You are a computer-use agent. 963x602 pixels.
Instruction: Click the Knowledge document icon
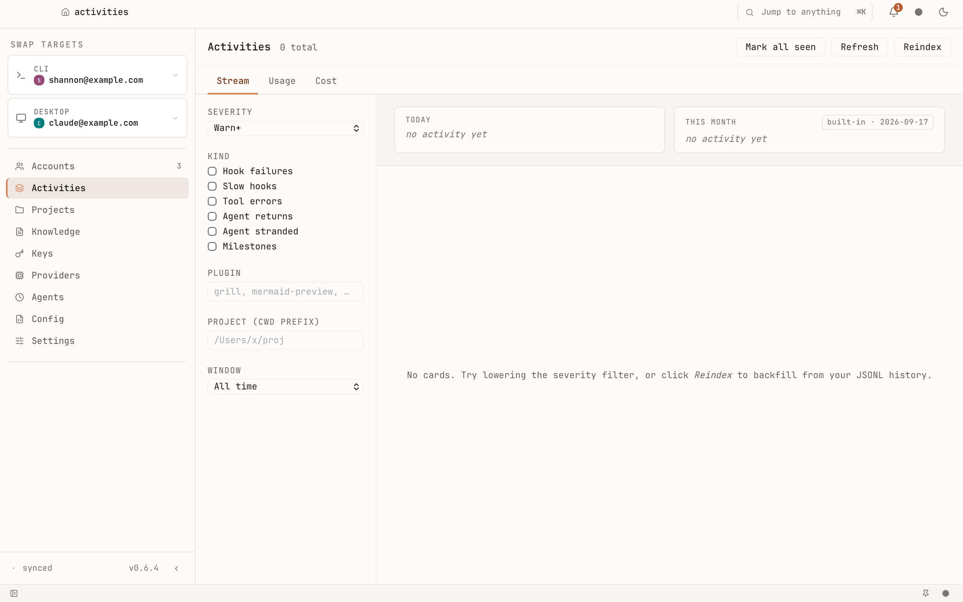coord(20,232)
